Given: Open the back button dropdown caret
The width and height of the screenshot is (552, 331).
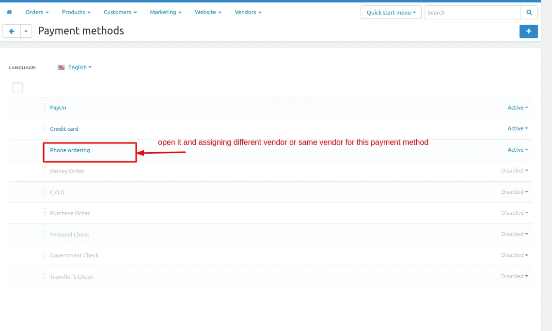Looking at the screenshot, I should [26, 32].
